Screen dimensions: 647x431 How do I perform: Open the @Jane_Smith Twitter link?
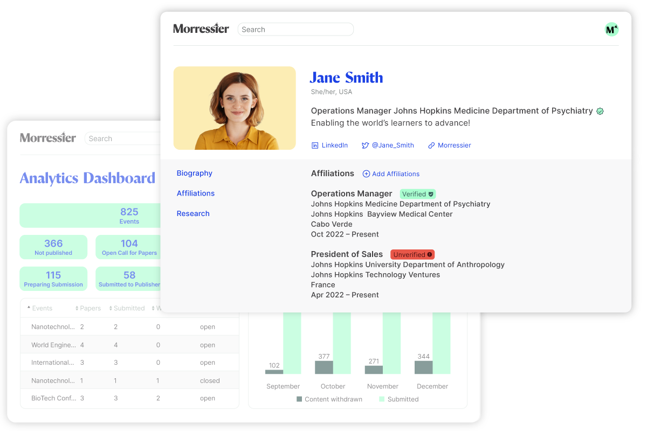pyautogui.click(x=393, y=145)
